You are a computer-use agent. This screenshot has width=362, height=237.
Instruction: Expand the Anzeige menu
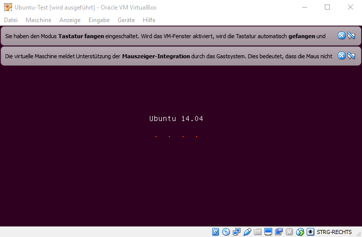(69, 20)
